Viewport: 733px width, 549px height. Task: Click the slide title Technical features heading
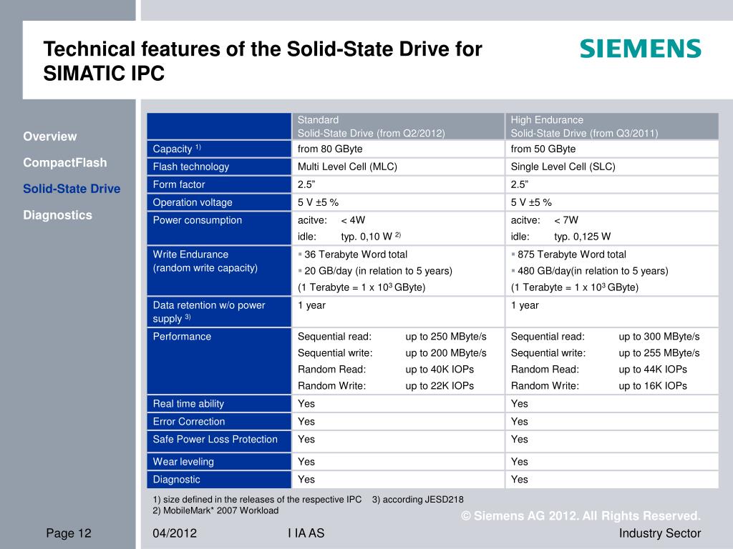click(x=262, y=61)
